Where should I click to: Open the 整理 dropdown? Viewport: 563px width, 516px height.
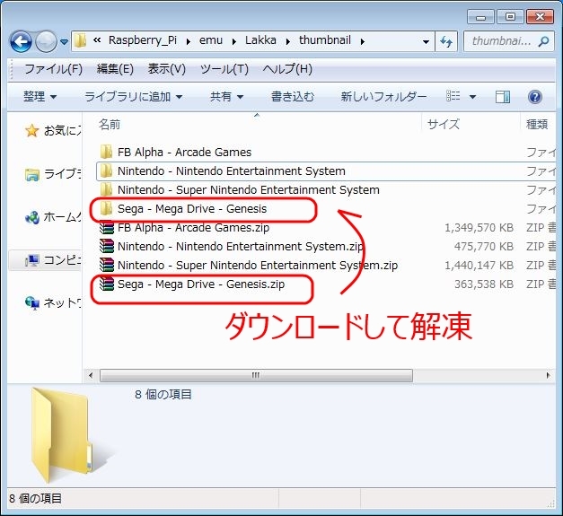coord(40,97)
